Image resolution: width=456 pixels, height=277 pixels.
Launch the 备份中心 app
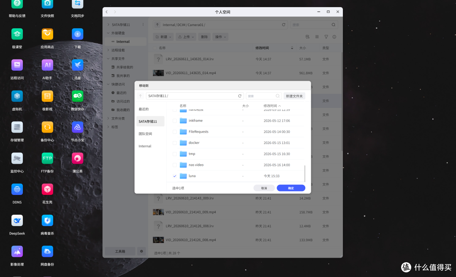click(47, 127)
